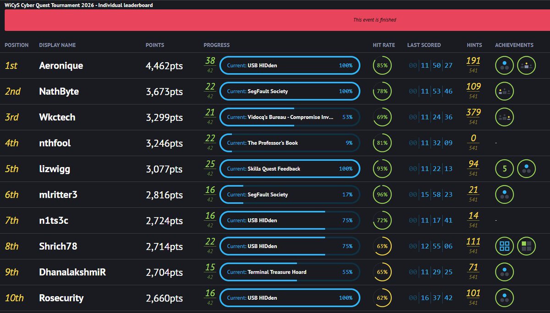
Task: Click the Hints column header
Action: 474,45
